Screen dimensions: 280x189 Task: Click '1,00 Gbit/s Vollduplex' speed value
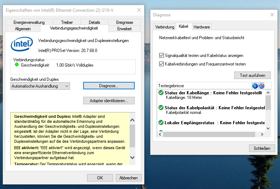(x=75, y=65)
